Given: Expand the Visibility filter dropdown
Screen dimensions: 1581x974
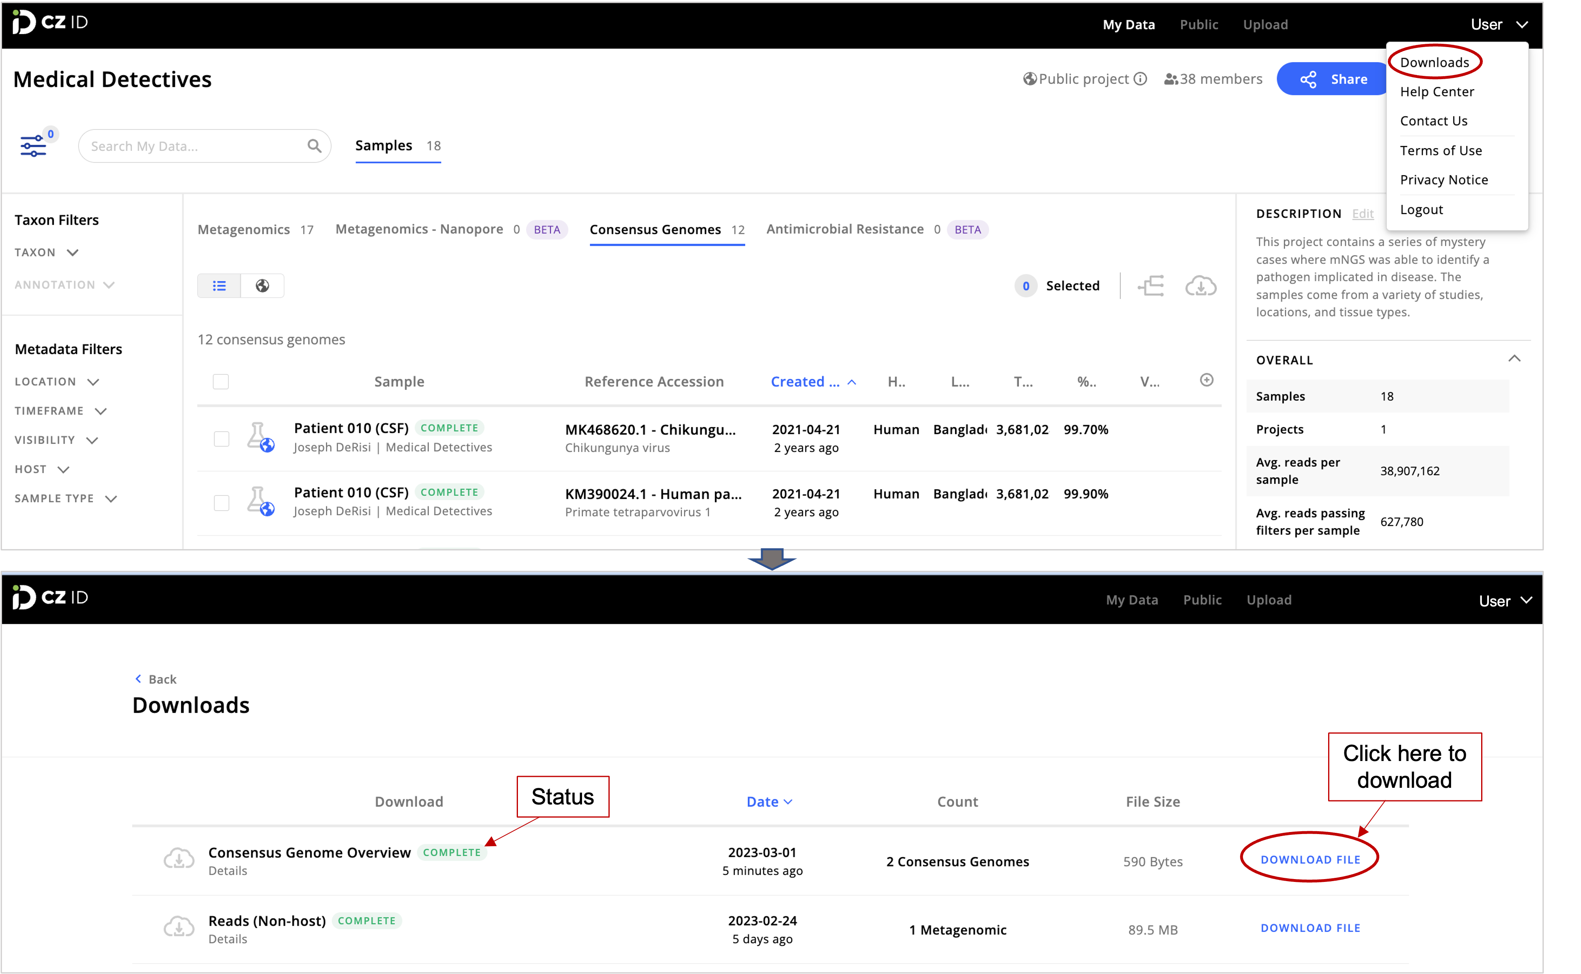Looking at the screenshot, I should (x=57, y=440).
